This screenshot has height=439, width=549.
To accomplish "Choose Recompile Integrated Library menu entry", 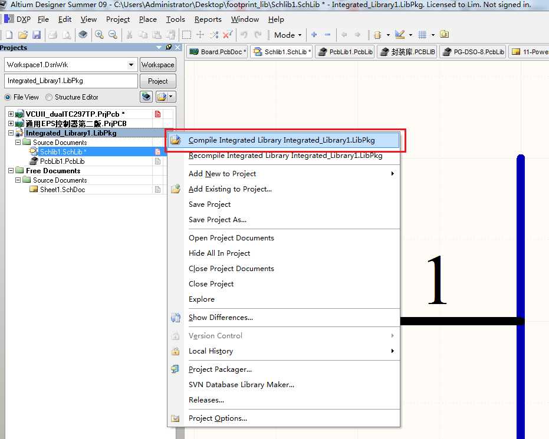I will pyautogui.click(x=284, y=156).
